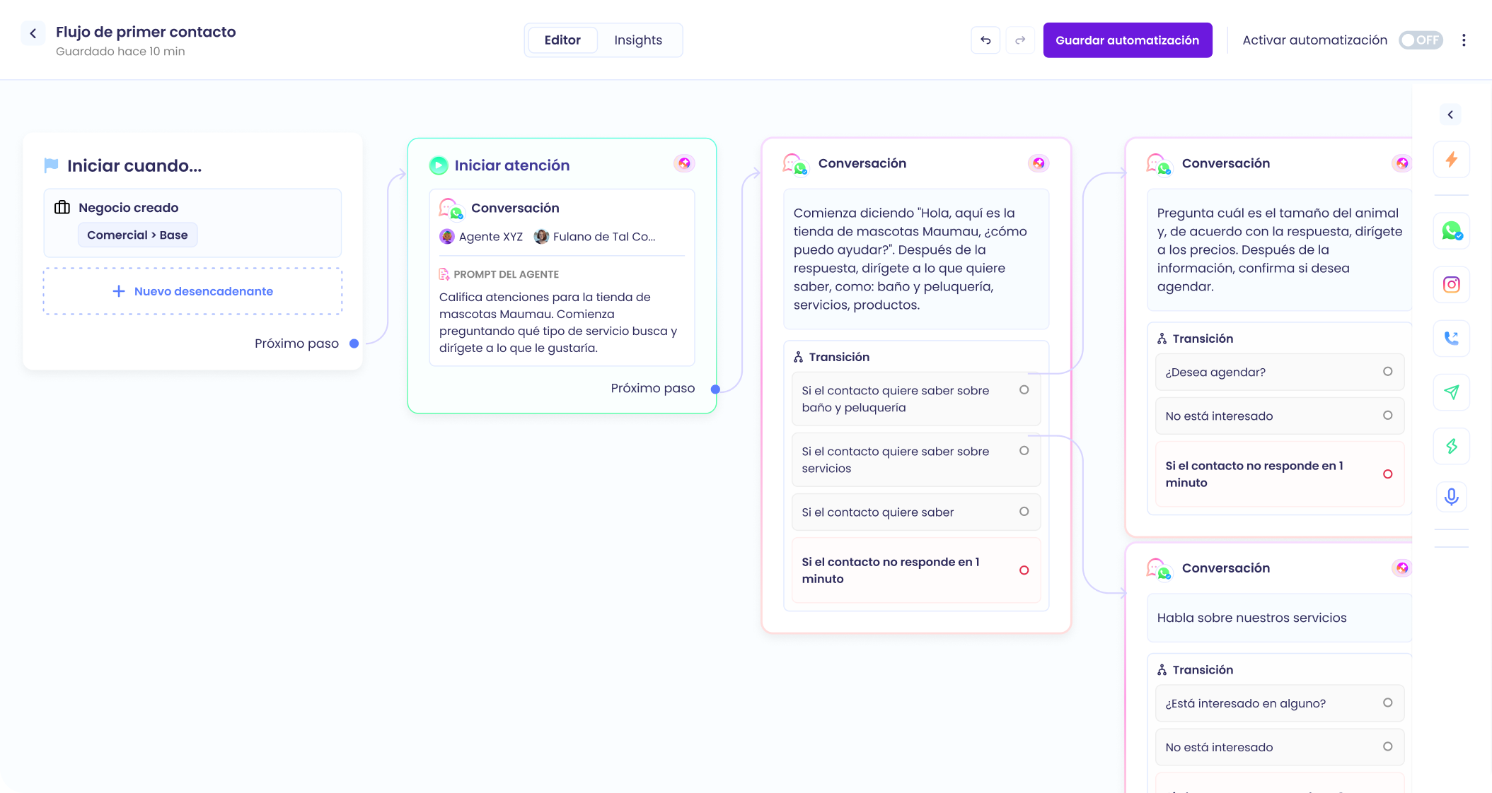Select the '¿Desea agendar?' transition radio circle
Image resolution: width=1492 pixels, height=793 pixels.
click(x=1387, y=372)
